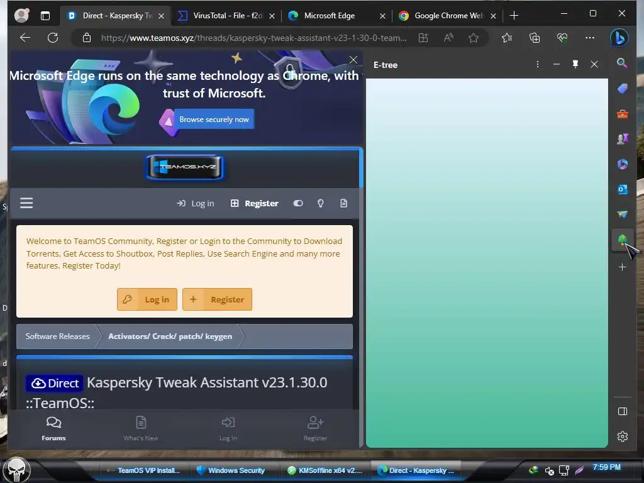Click the muted volume tray icon
Viewport: 644px width, 483px height.
[x=549, y=470]
